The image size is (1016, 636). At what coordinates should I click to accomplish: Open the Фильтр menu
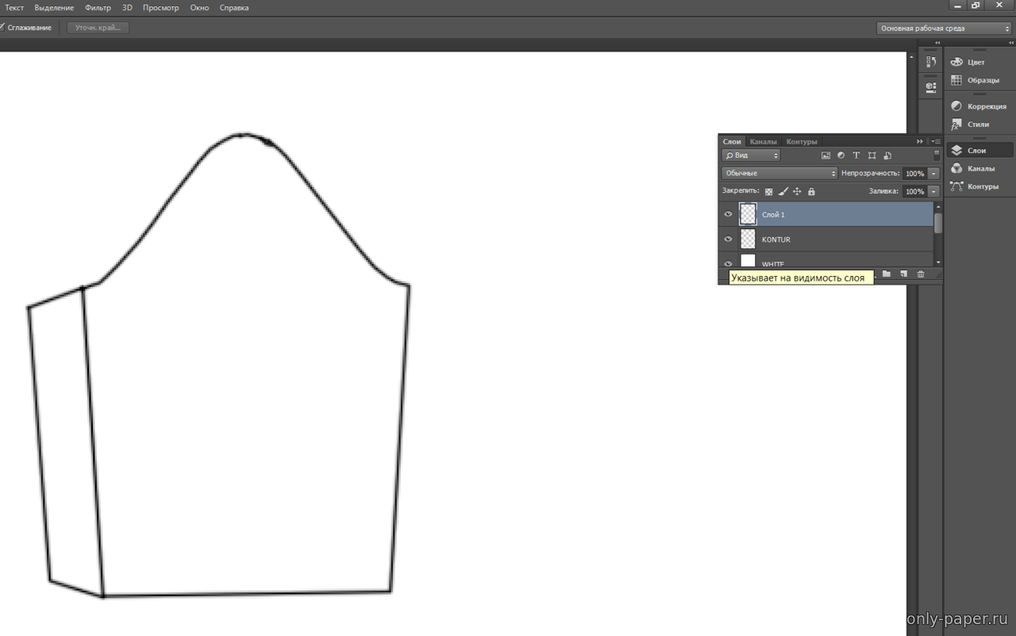[98, 8]
